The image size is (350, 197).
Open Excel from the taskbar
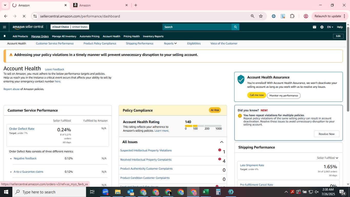tap(205, 192)
